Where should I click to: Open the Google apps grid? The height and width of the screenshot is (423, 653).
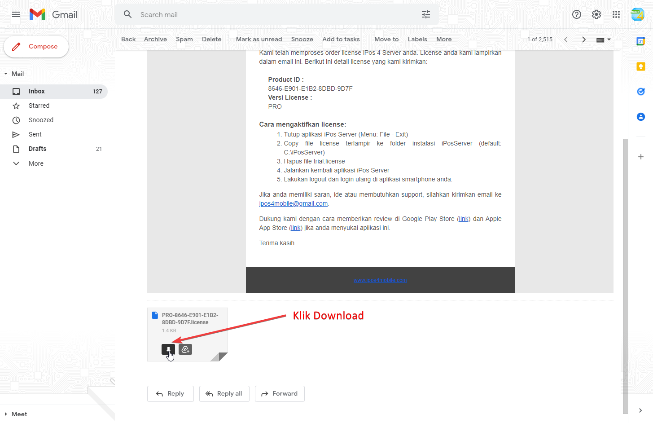pos(616,14)
